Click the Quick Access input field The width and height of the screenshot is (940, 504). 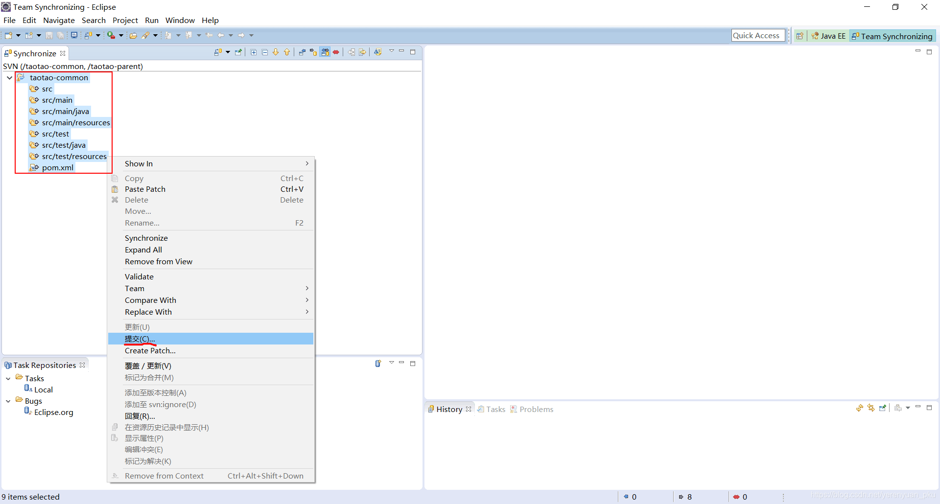pos(758,35)
